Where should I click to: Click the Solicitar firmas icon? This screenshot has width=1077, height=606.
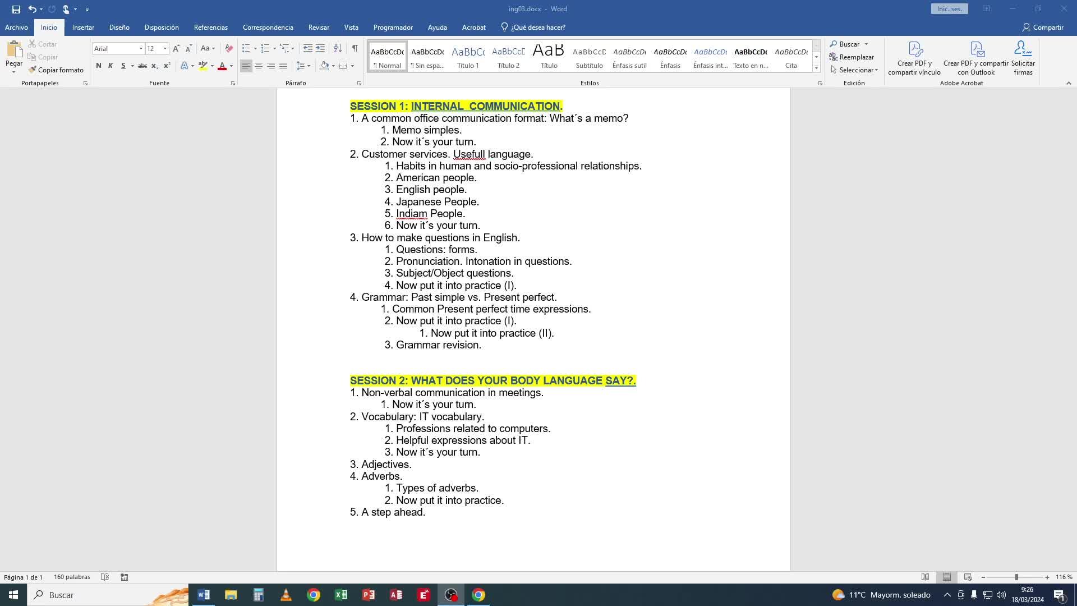[x=1023, y=50]
